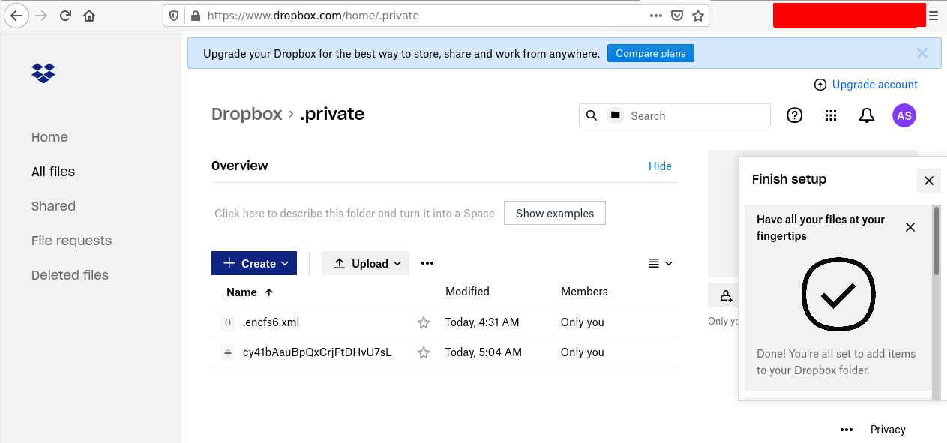Open the Create dropdown

[x=254, y=263]
